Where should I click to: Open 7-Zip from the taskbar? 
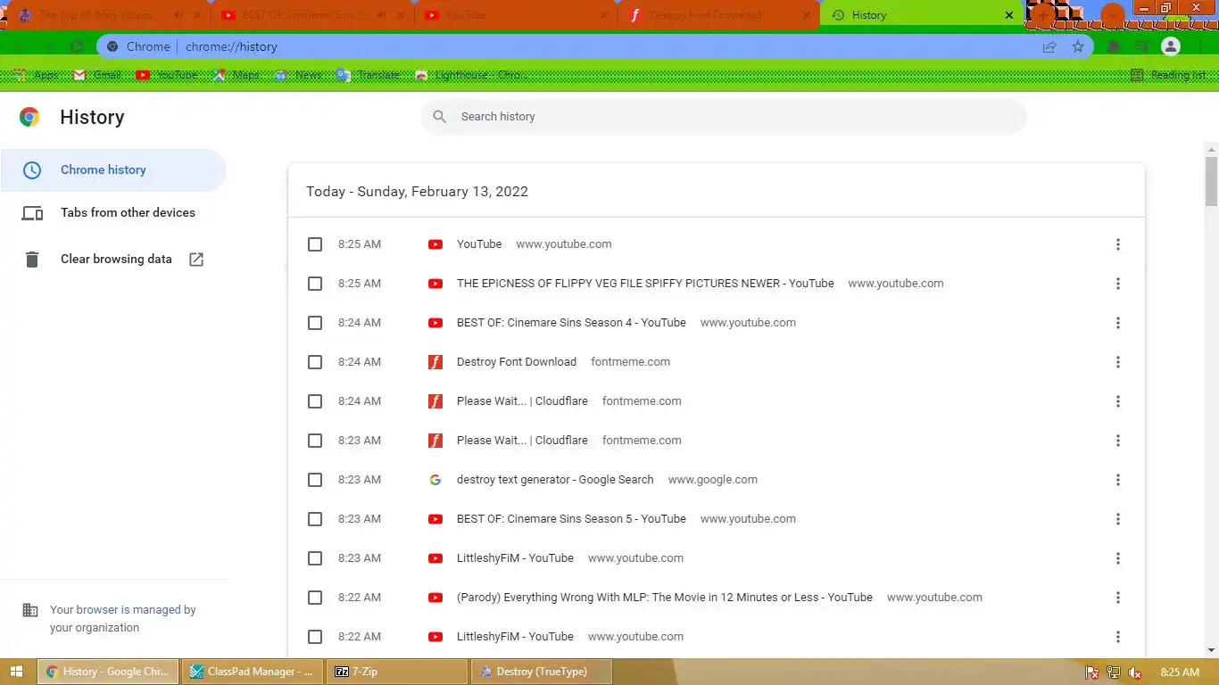click(397, 672)
